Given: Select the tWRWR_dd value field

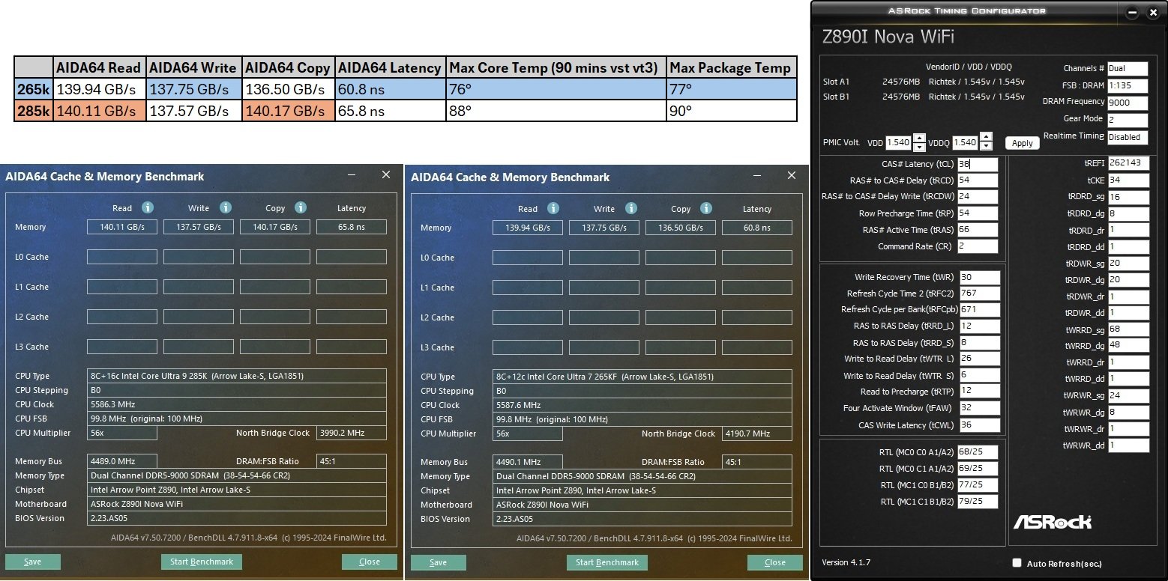Looking at the screenshot, I should point(1128,445).
